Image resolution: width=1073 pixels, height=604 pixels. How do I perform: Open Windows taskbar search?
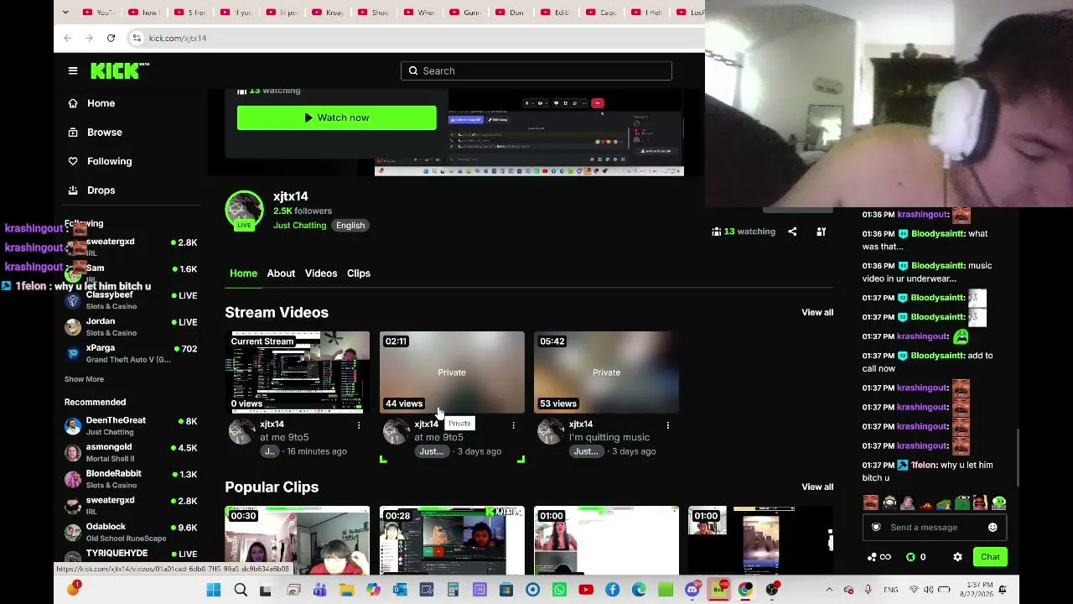[x=241, y=590]
